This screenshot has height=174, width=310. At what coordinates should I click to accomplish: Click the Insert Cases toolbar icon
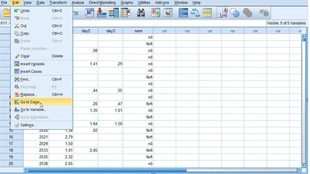click(x=155, y=13)
